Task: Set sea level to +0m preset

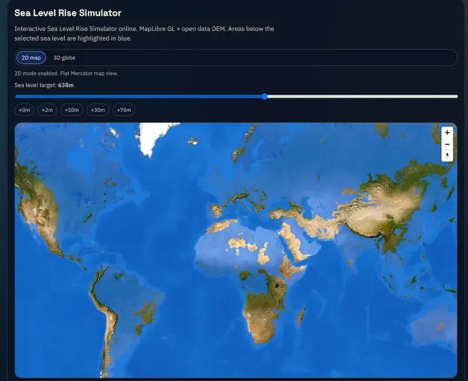Action: pyautogui.click(x=24, y=110)
